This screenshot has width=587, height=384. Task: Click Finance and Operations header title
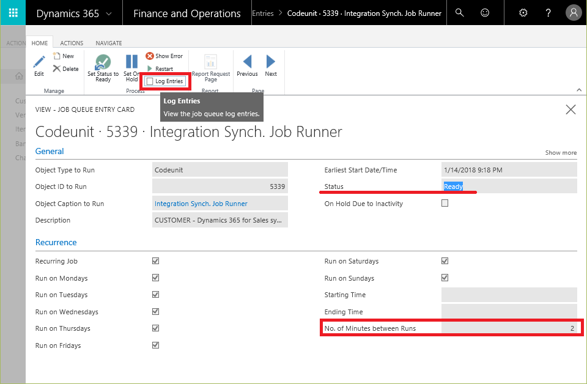pyautogui.click(x=187, y=13)
